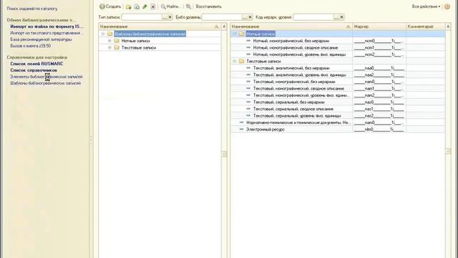Image resolution: width=458 pixels, height=258 pixels.
Task: Click the Комментарий column header
Action: coord(426,27)
